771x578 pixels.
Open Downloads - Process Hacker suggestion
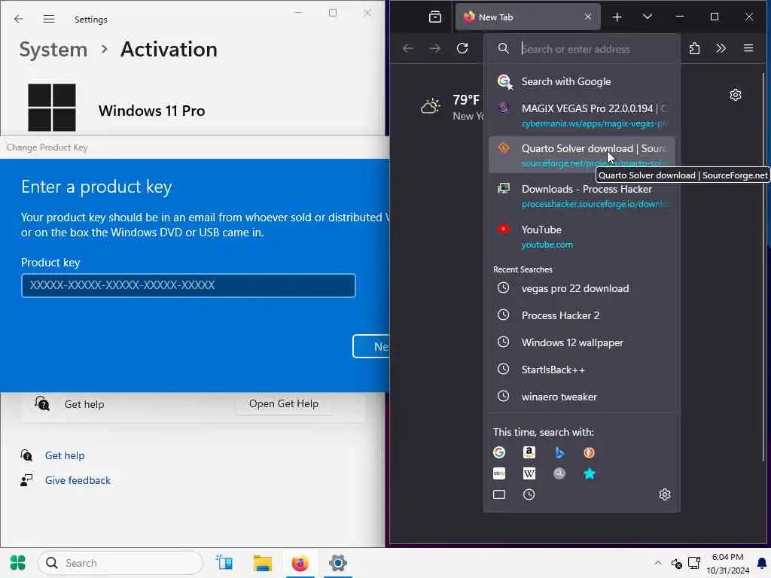(x=582, y=196)
